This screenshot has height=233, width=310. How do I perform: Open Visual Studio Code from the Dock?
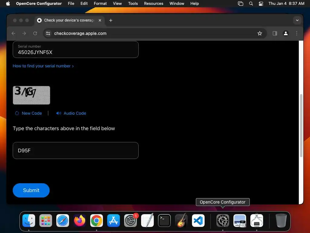click(198, 221)
